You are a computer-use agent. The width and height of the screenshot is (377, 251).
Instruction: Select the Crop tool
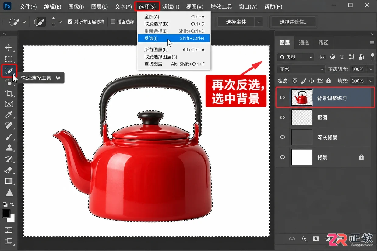coord(9,93)
